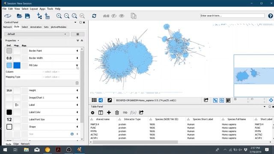Collapse all property panels chevrons
Image resolution: width=274 pixels, height=154 pixels.
coord(82,41)
